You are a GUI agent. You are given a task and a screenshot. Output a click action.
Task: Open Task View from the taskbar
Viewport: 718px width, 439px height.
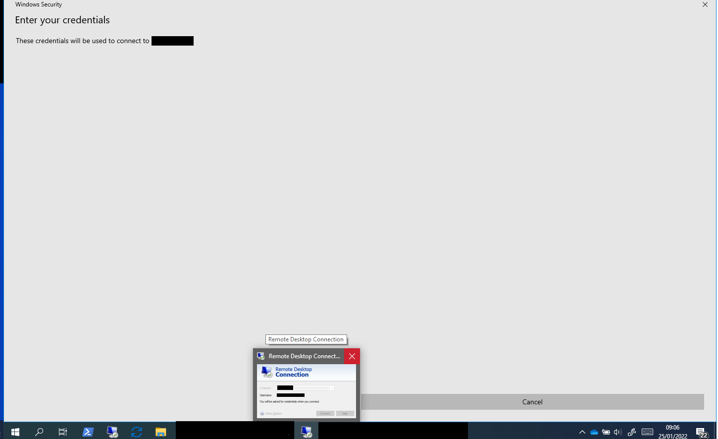click(63, 432)
